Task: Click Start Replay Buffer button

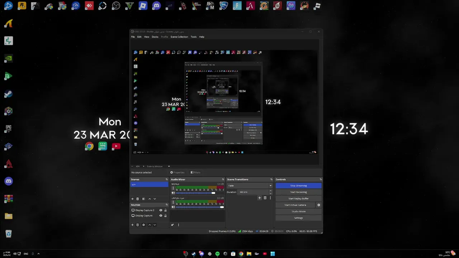Action: click(298, 199)
